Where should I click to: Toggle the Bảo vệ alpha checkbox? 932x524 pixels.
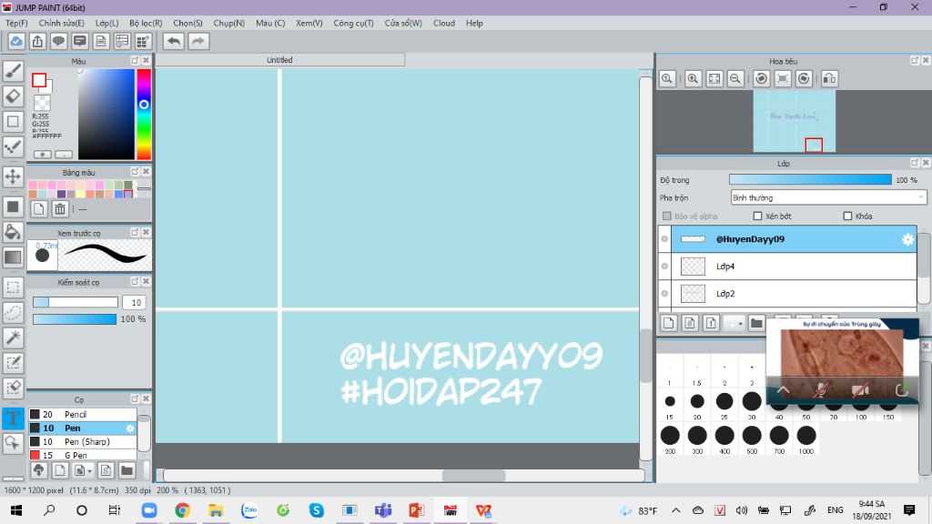pyautogui.click(x=667, y=217)
